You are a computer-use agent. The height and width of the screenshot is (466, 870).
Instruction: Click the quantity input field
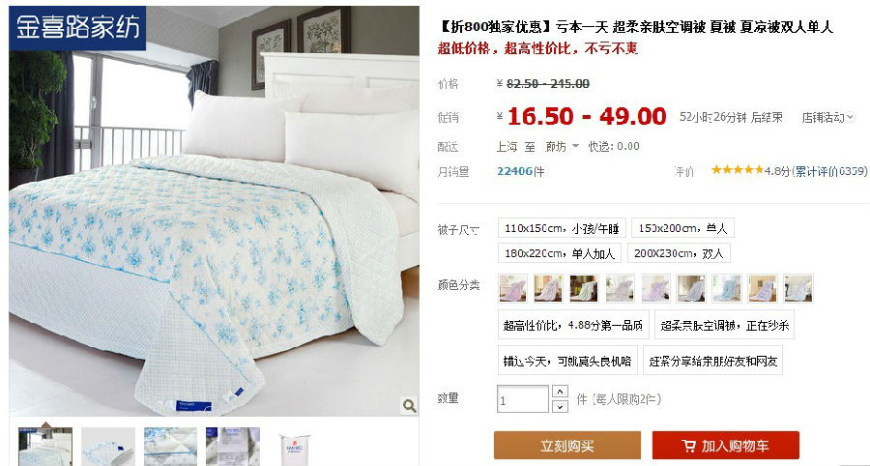pos(523,399)
